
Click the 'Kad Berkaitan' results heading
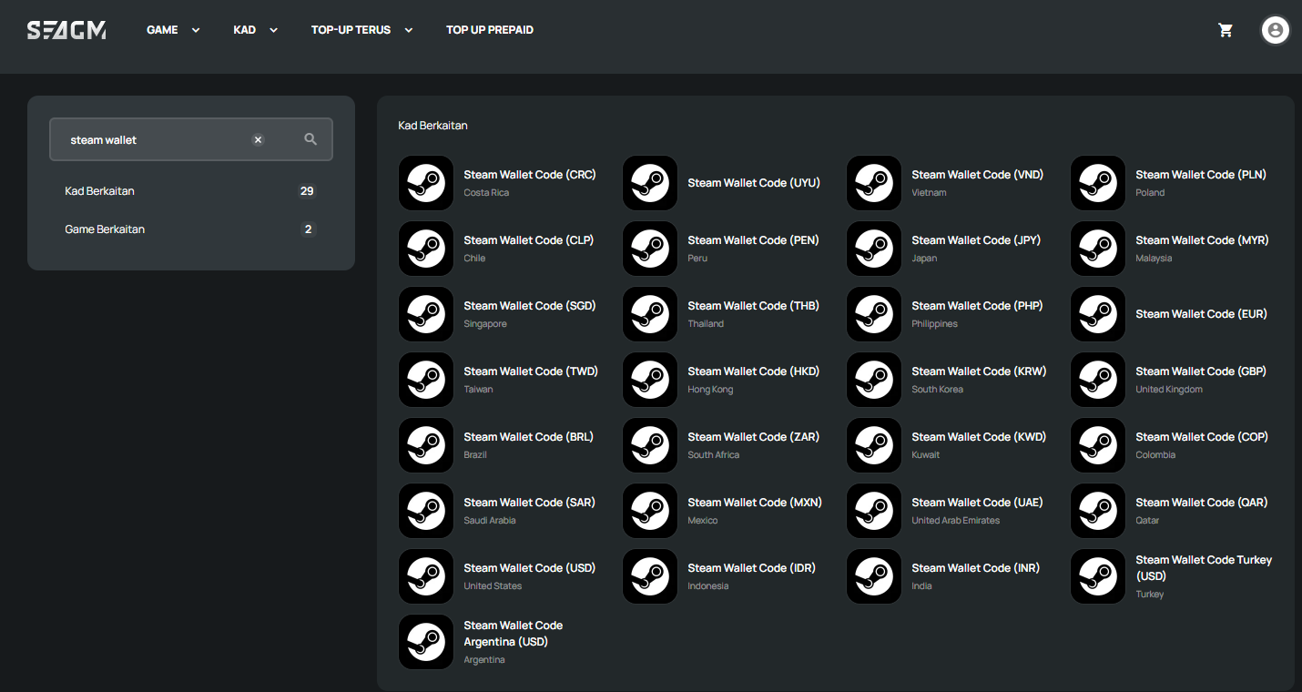pyautogui.click(x=432, y=126)
